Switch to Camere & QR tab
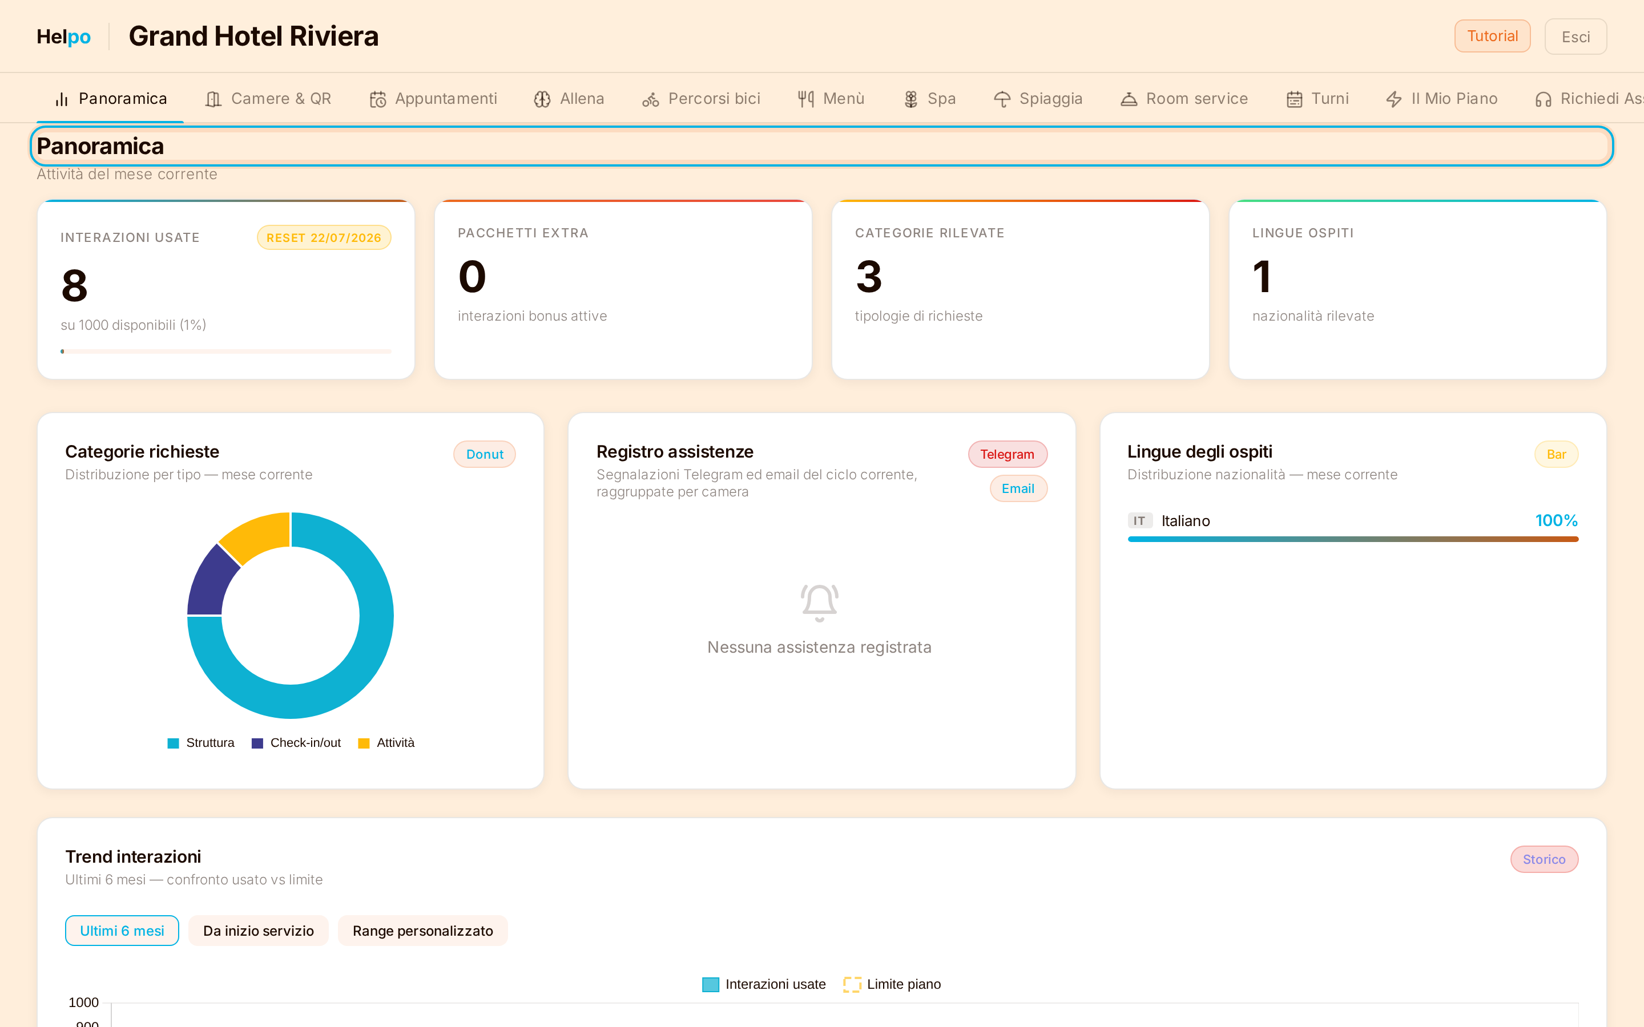Viewport: 1644px width, 1027px height. [x=268, y=99]
